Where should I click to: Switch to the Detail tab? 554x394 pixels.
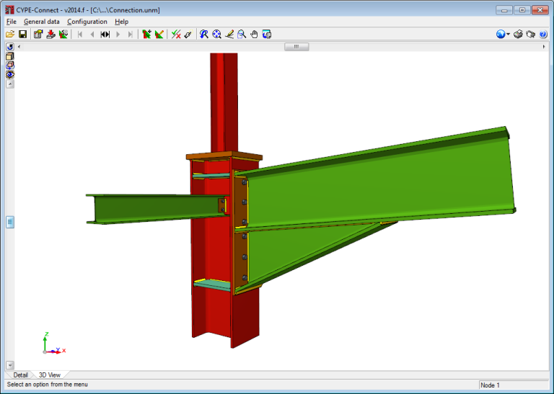pyautogui.click(x=20, y=375)
